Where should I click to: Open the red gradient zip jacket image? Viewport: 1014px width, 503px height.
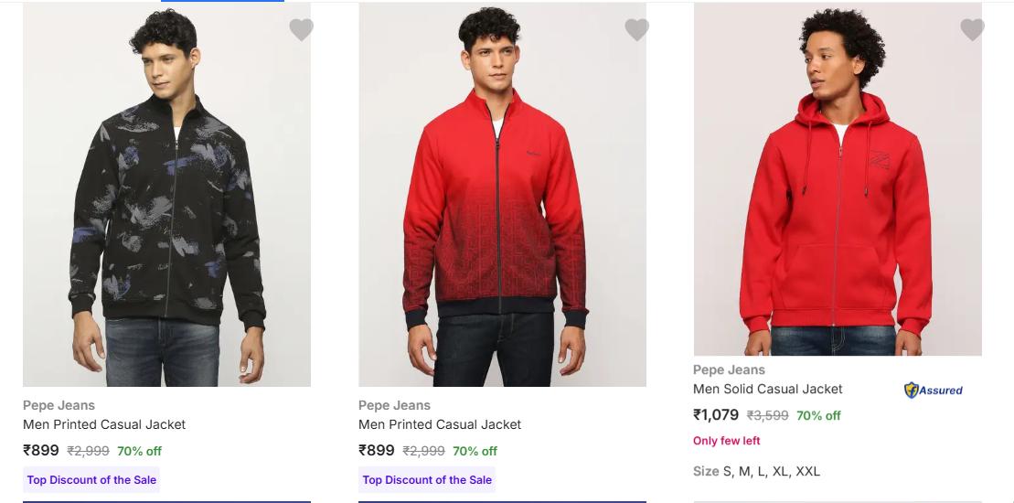(x=502, y=194)
